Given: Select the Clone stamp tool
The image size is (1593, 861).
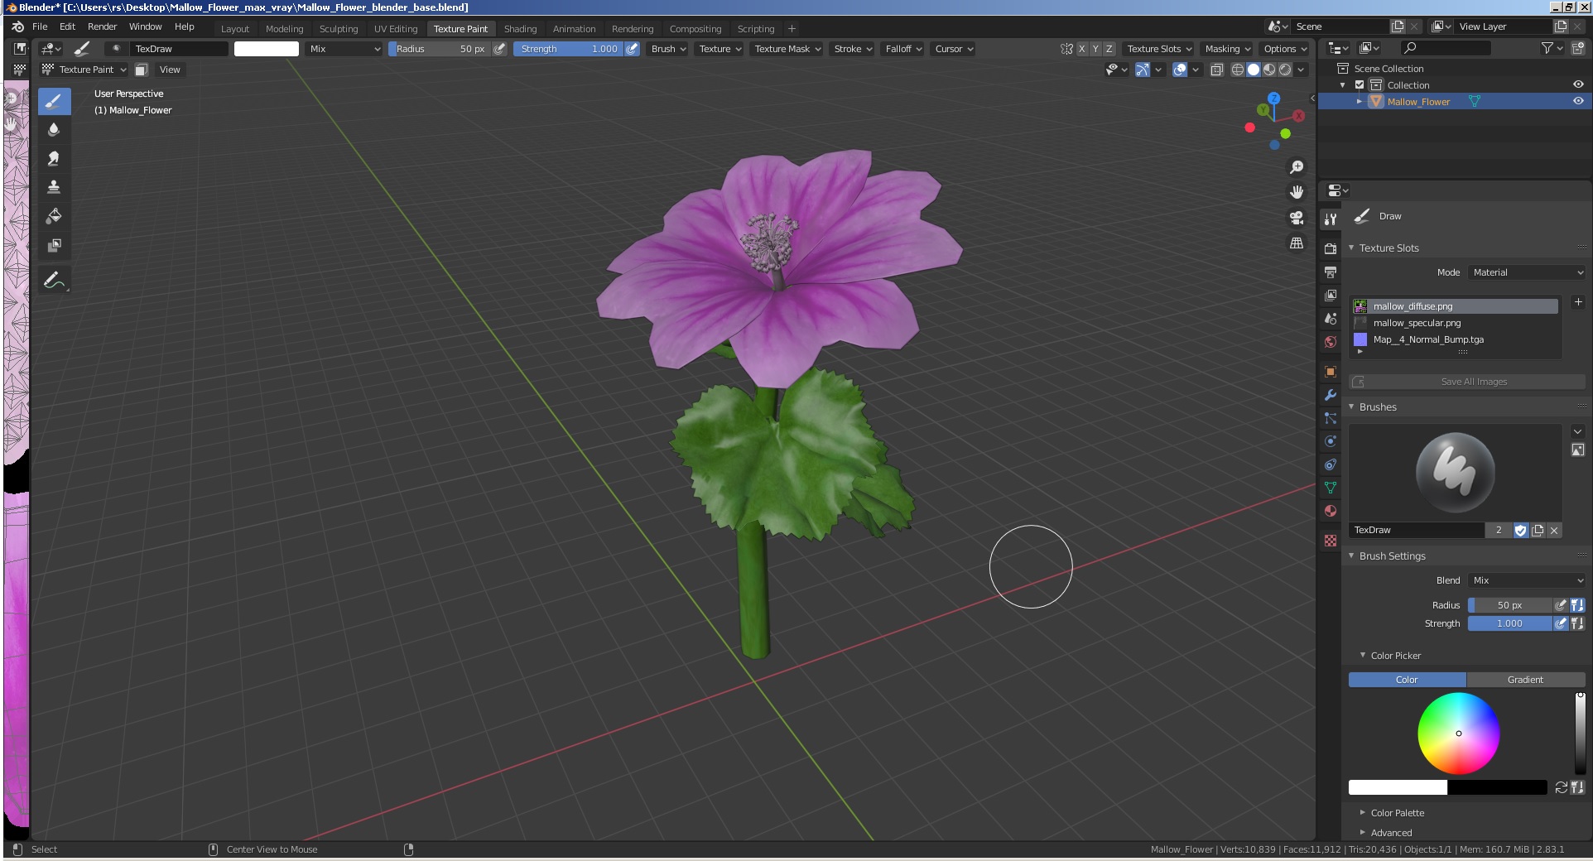Looking at the screenshot, I should pos(54,187).
